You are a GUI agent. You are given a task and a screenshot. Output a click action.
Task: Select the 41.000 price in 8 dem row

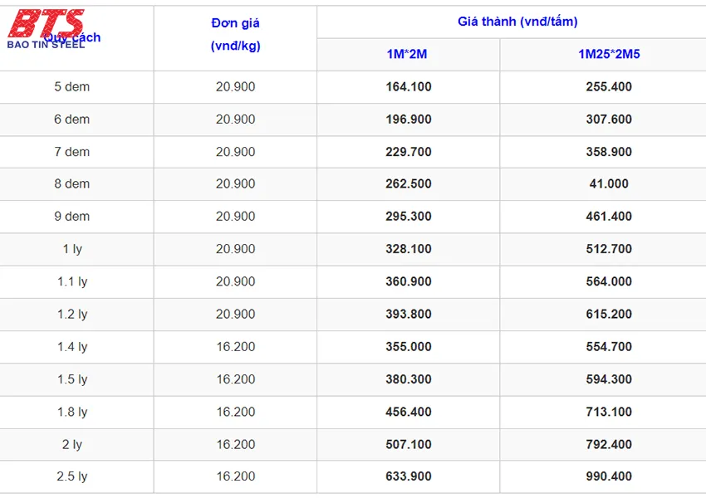point(609,184)
